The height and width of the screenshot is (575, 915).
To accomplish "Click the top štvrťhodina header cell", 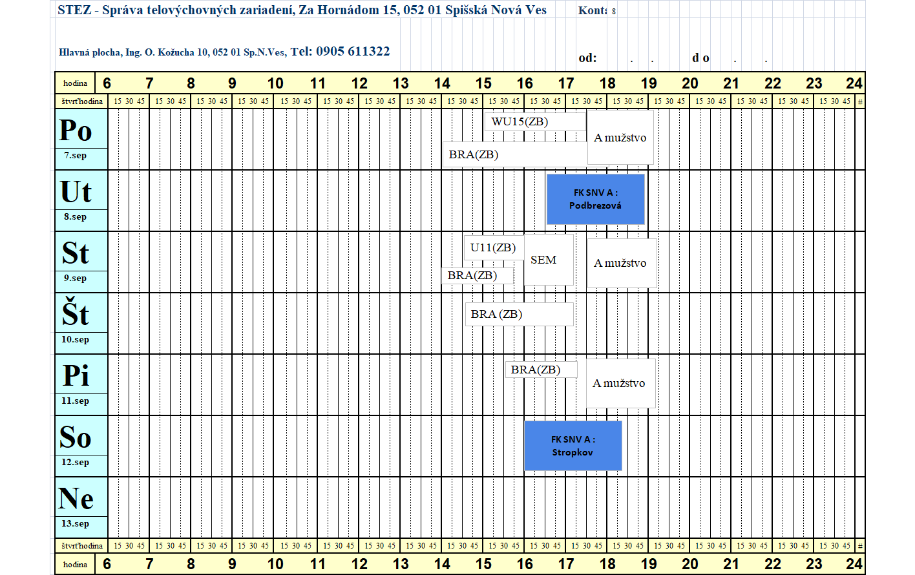I will click(81, 101).
